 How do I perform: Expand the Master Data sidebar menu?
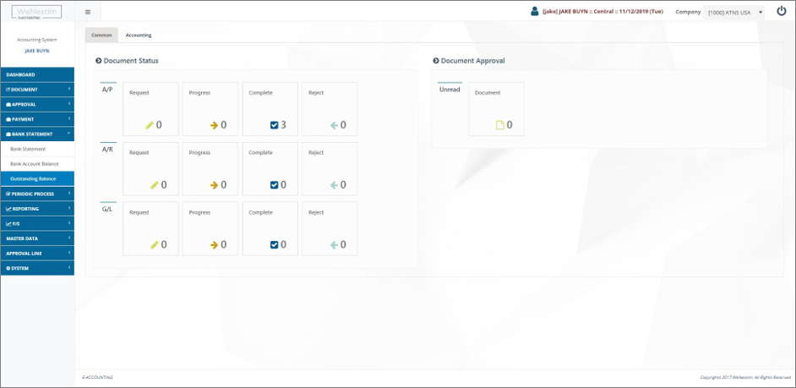(x=37, y=238)
